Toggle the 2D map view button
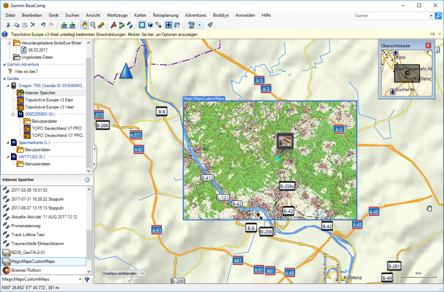Screen dimensions: 444x292 tap(142, 25)
